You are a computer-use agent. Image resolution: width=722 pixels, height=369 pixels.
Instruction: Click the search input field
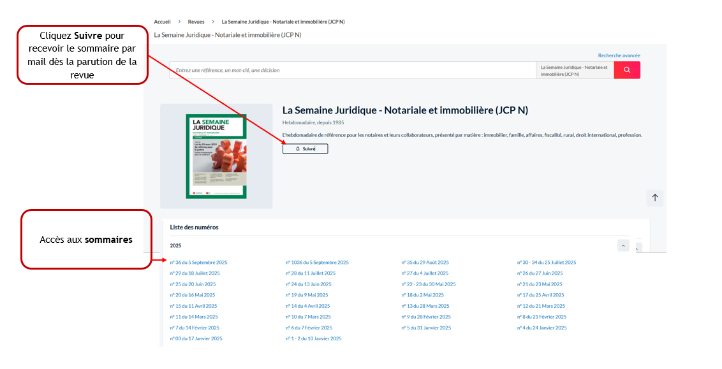pyautogui.click(x=351, y=70)
